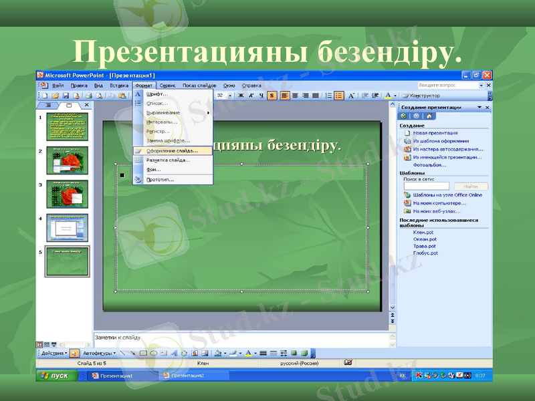Open the Океан.pot template link
The width and height of the screenshot is (535, 401).
[x=424, y=239]
